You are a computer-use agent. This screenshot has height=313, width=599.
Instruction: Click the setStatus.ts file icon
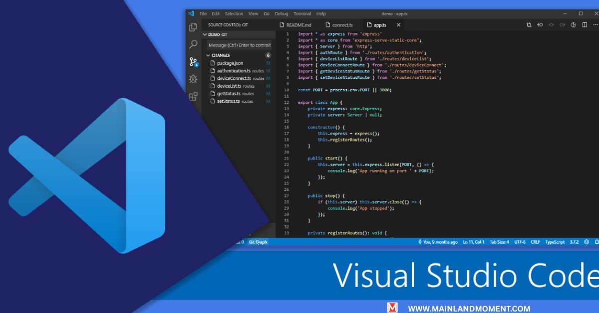point(213,101)
